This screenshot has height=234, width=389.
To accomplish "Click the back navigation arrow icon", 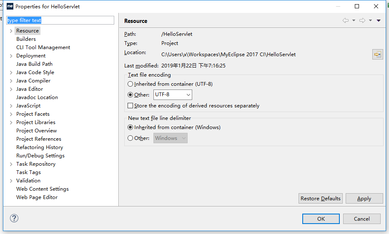I will point(346,20).
